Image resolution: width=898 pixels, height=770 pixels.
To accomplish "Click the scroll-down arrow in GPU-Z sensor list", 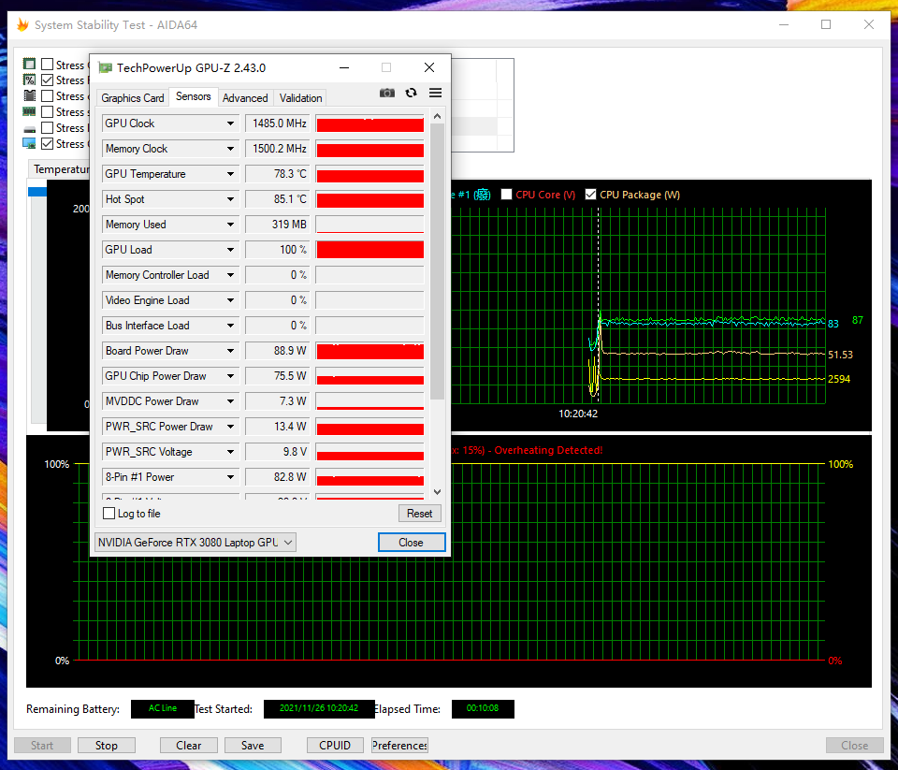I will tap(438, 491).
